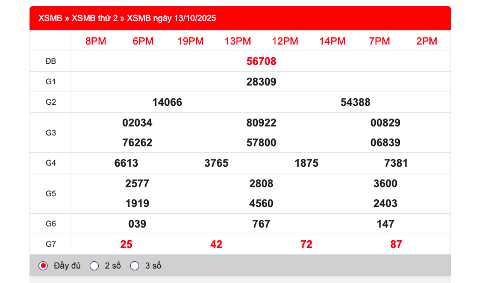477x283 pixels.
Task: Click G7 result number 25
Action: point(126,244)
